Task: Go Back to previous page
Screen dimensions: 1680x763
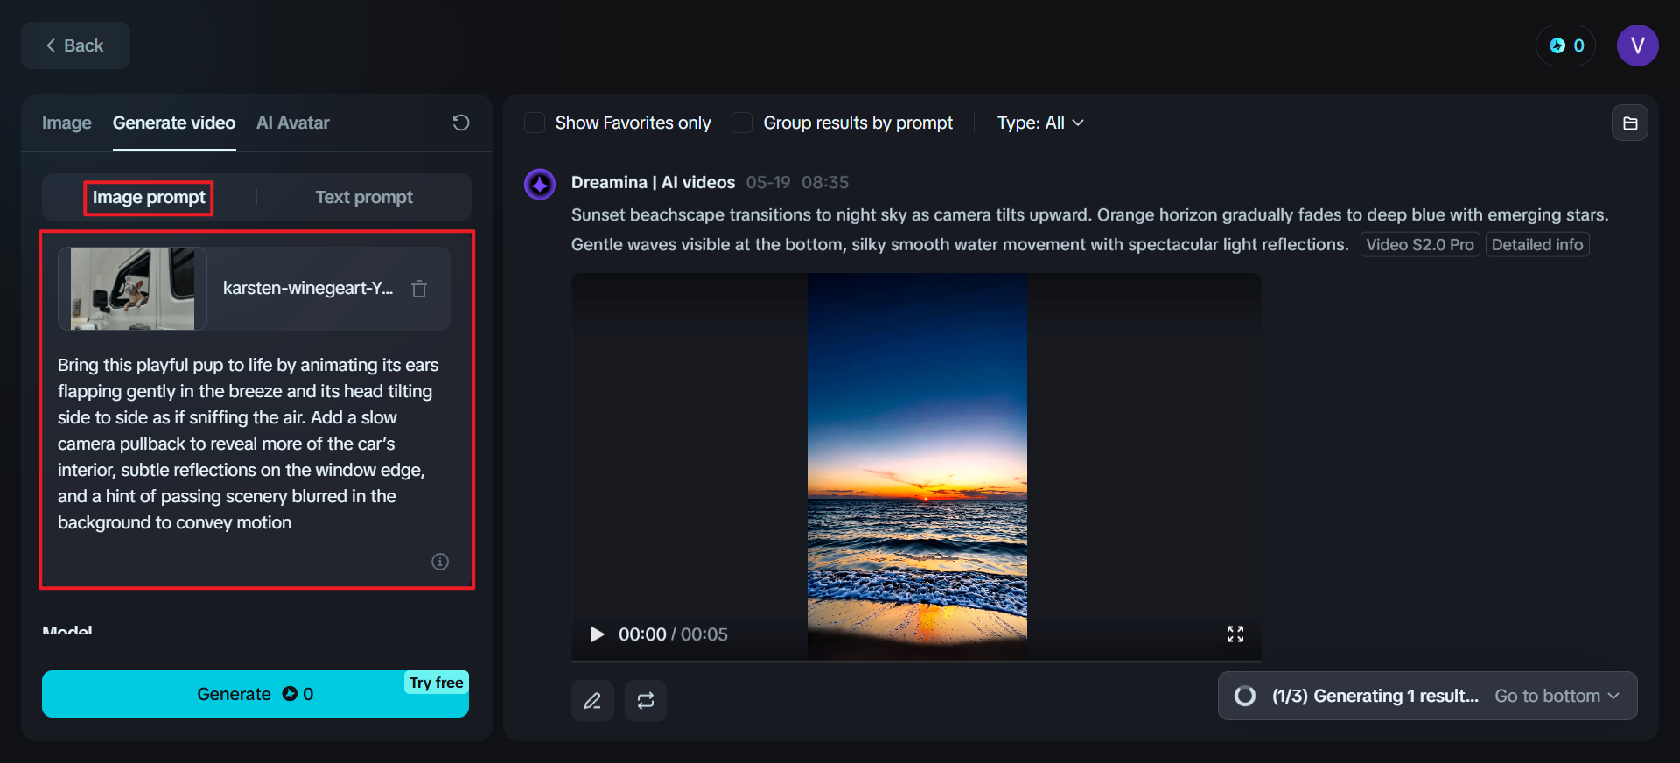Action: click(75, 45)
